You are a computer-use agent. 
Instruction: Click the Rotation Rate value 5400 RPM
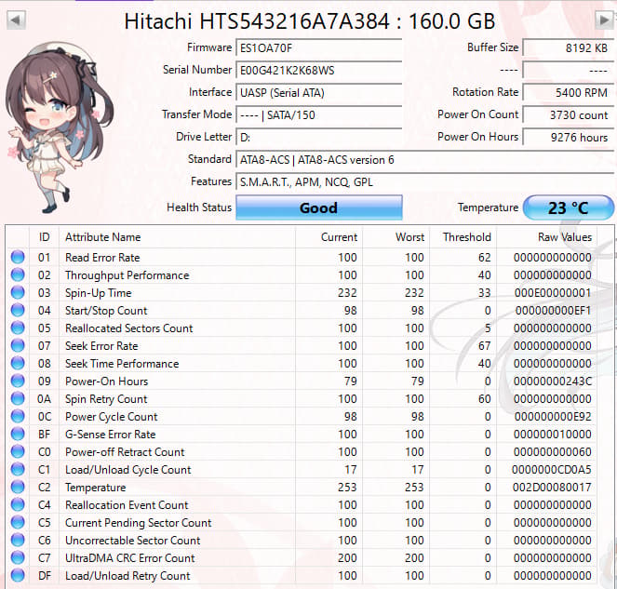[x=569, y=93]
